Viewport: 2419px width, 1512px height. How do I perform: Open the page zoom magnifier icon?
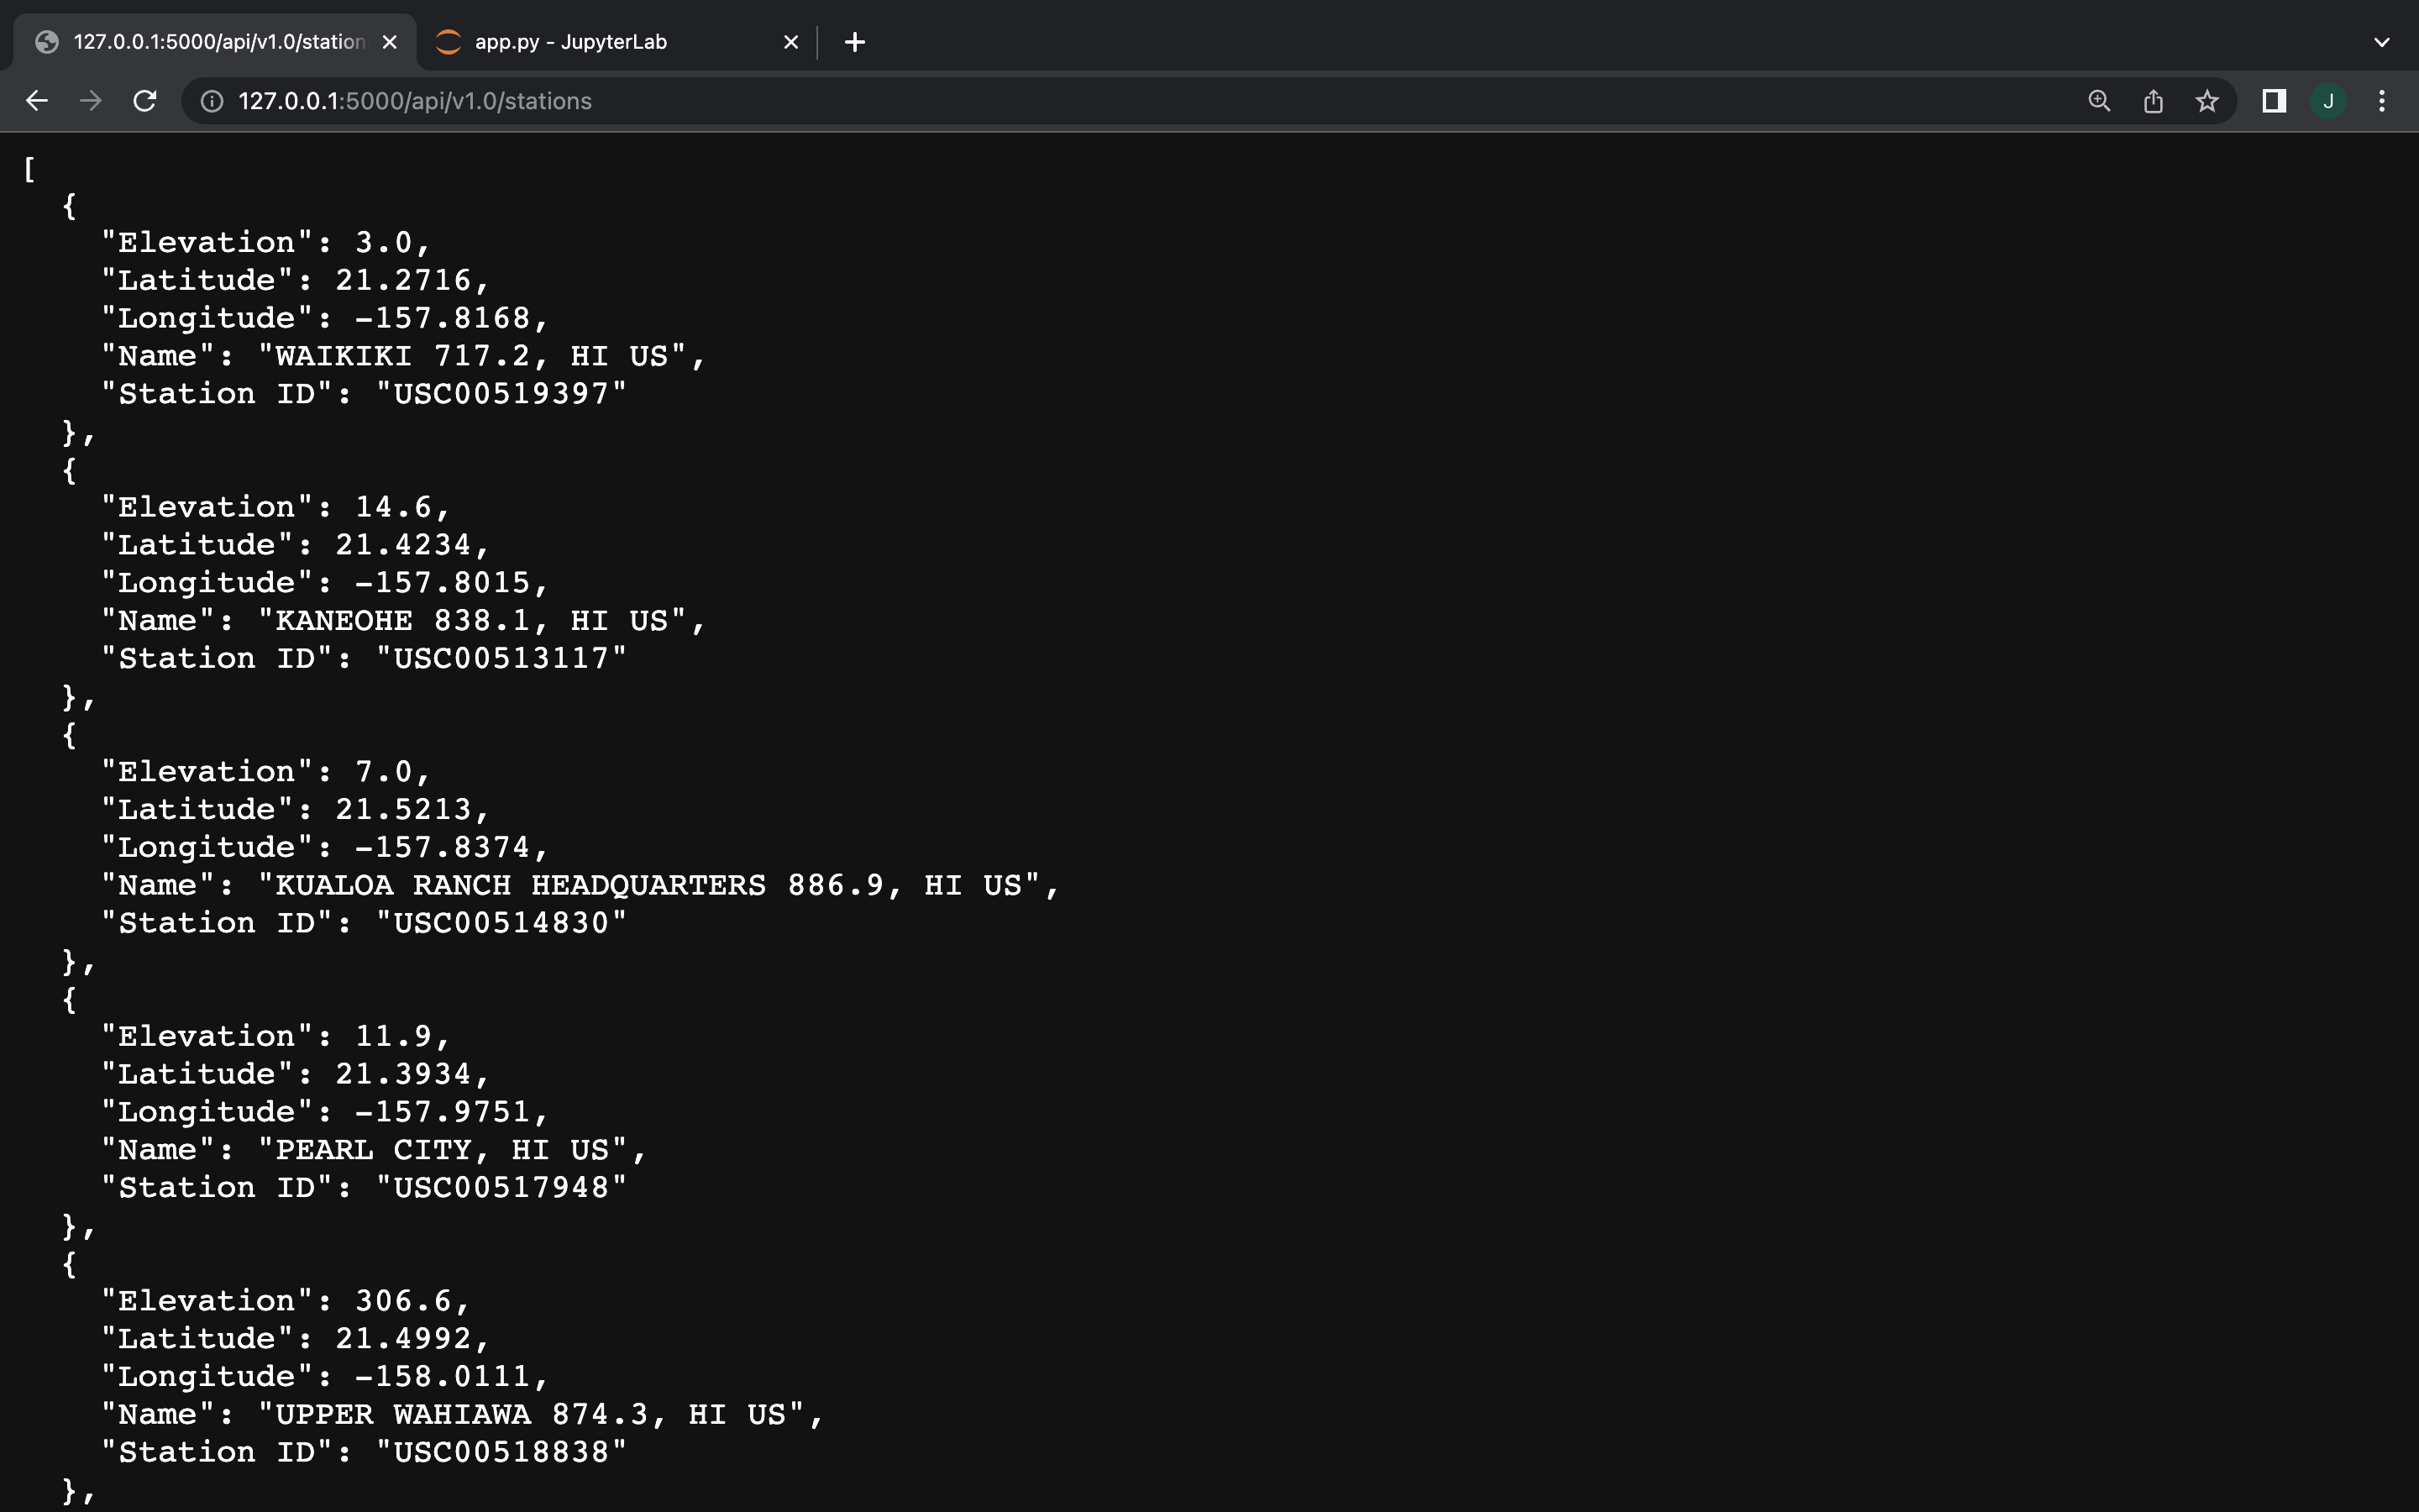tap(2098, 101)
